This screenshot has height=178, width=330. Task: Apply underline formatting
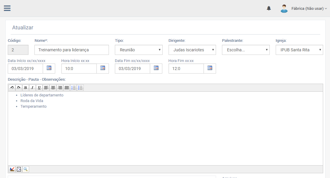pyautogui.click(x=39, y=88)
